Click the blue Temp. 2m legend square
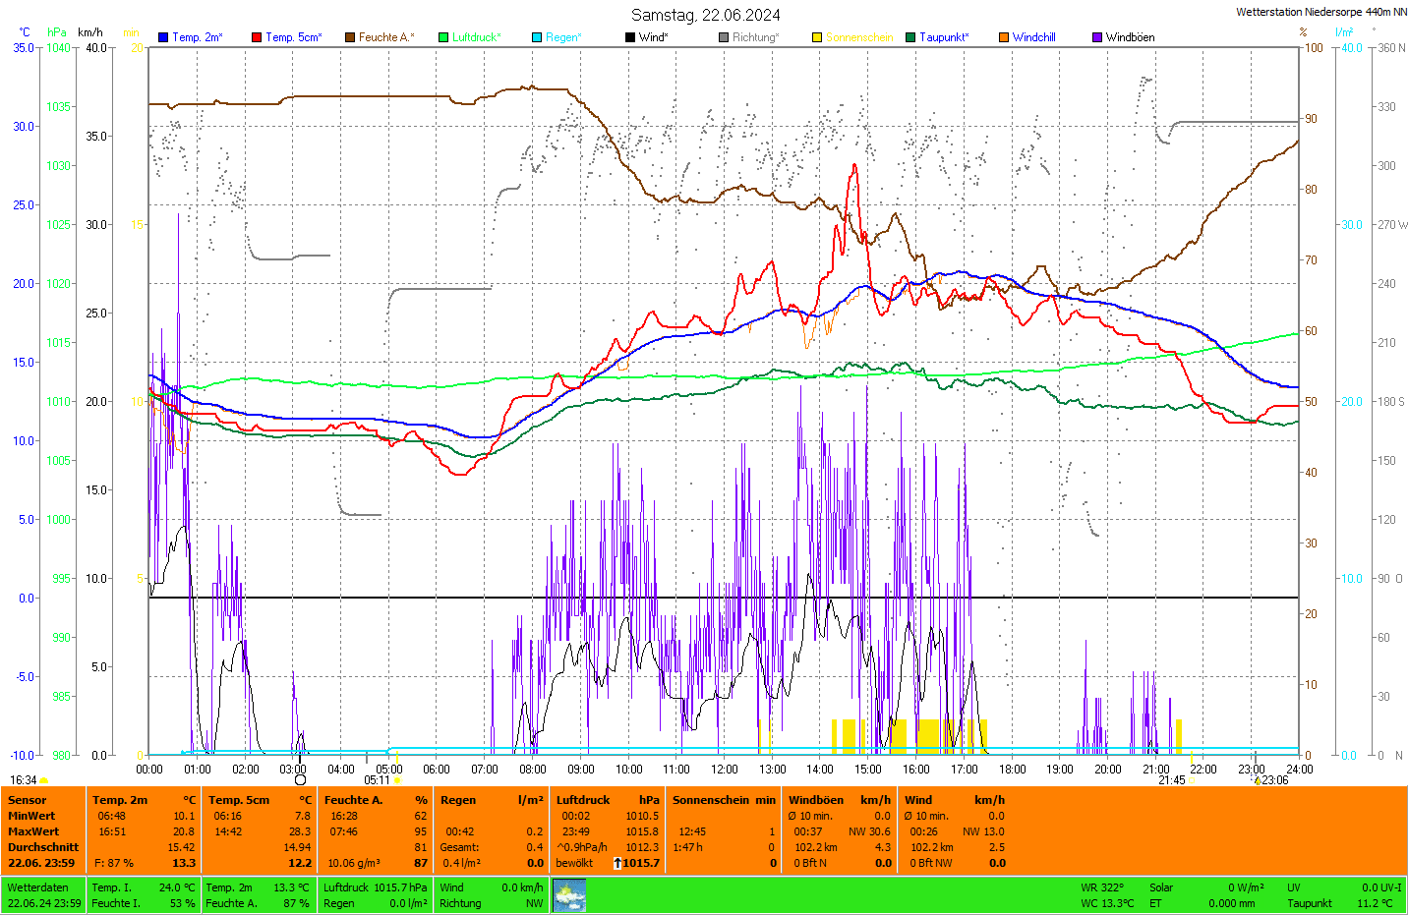This screenshot has height=915, width=1408. click(163, 37)
